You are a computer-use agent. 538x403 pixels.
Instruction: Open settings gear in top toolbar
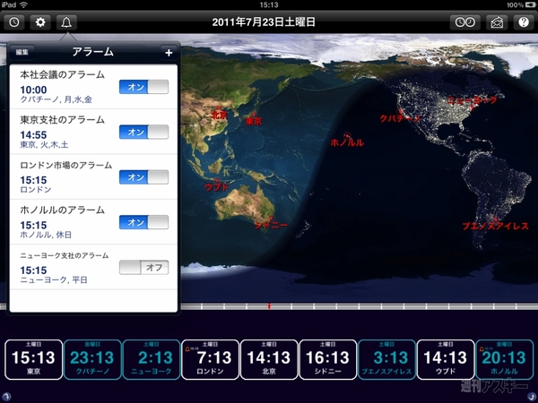(x=40, y=22)
